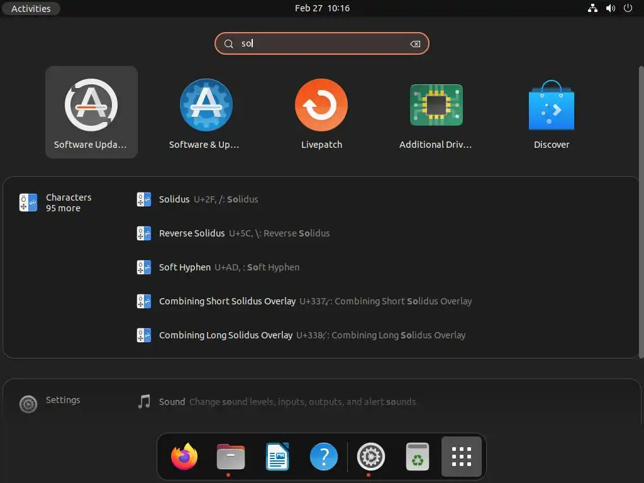Click the Sound settings description text
The width and height of the screenshot is (644, 483).
click(303, 402)
